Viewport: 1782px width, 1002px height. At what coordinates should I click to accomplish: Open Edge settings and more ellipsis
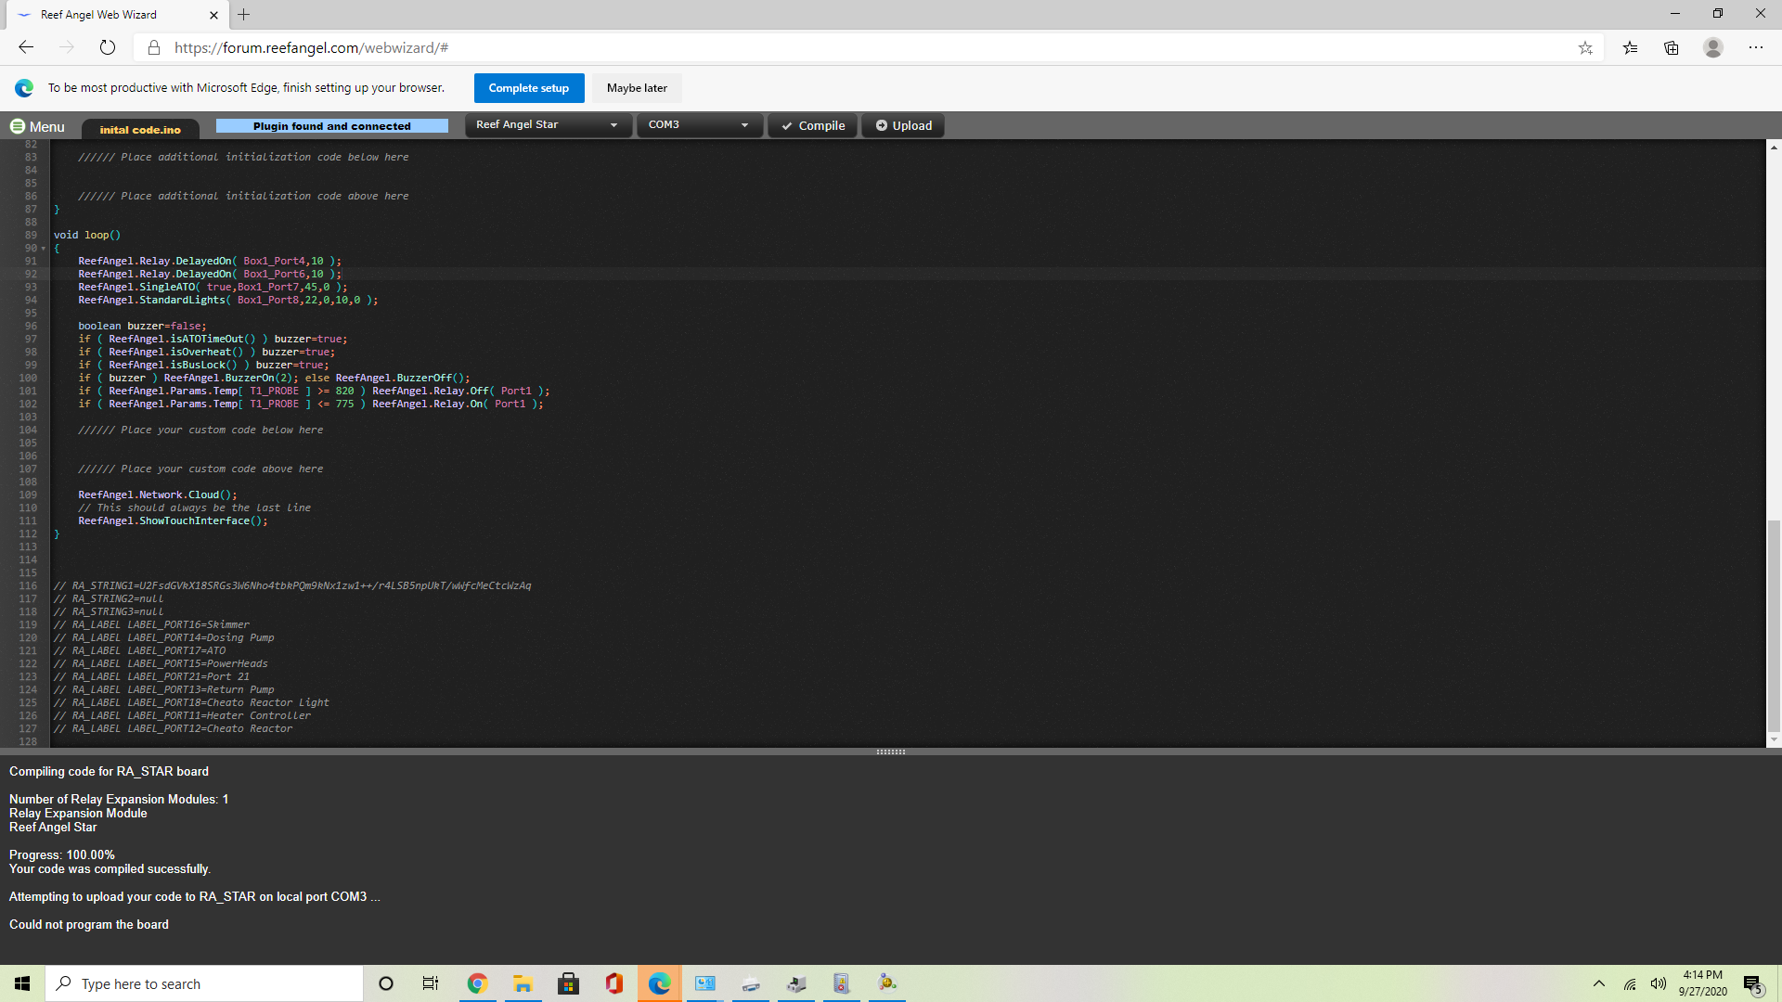point(1756,47)
